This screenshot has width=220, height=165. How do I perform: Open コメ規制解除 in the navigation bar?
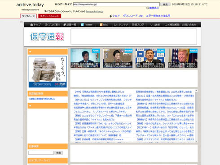pos(172,25)
